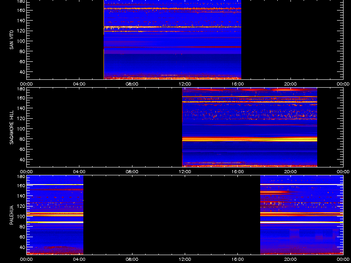The height and width of the screenshot is (263, 351).
Task: Select the 80 tick label on San Vito axis
Action: pyautogui.click(x=23, y=51)
